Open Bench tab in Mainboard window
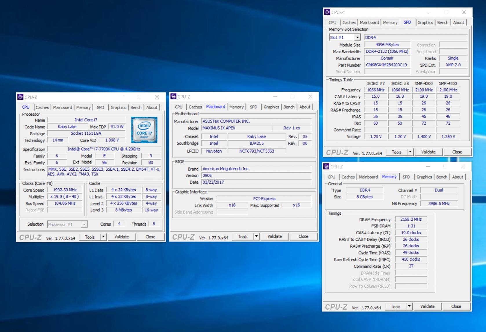Screen dimensions: 486x332 (289, 107)
